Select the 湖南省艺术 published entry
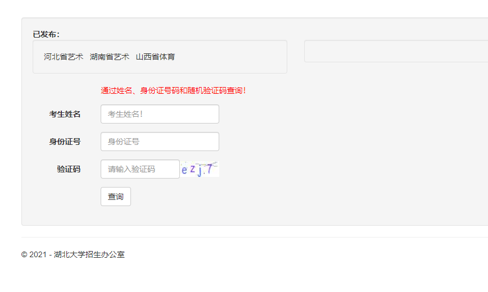The width and height of the screenshot is (488, 292). (110, 57)
